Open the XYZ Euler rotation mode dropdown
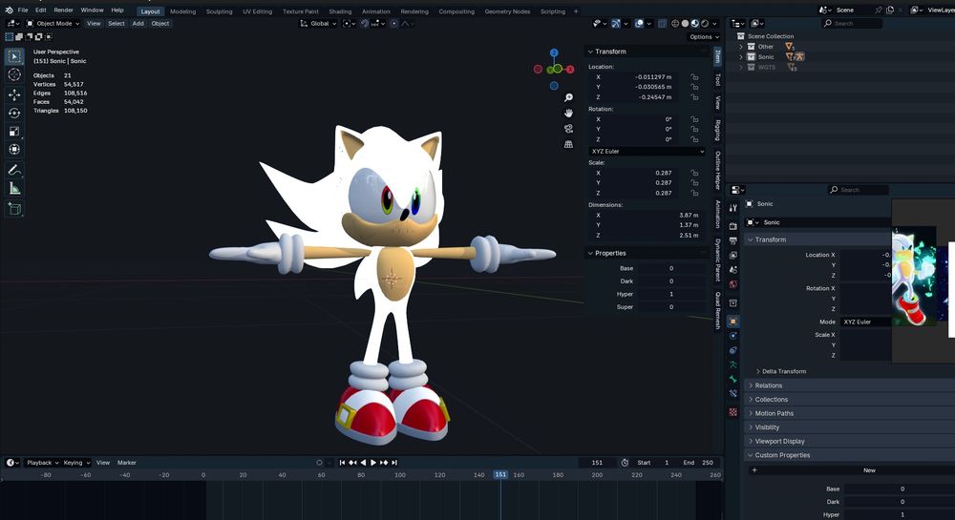 click(x=647, y=152)
